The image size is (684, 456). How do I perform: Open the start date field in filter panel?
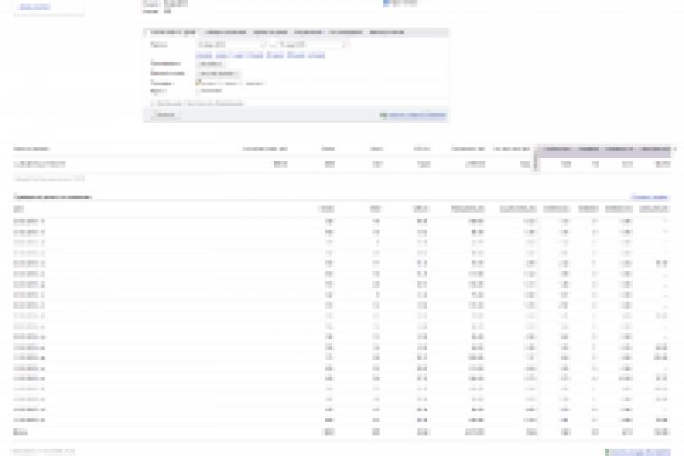[x=231, y=45]
